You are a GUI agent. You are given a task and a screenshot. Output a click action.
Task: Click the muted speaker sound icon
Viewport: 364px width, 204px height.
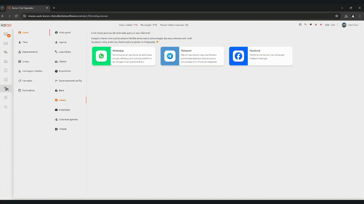(x=321, y=25)
